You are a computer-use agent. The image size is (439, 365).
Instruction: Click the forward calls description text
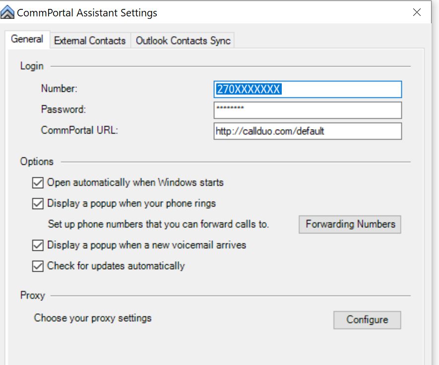(158, 224)
